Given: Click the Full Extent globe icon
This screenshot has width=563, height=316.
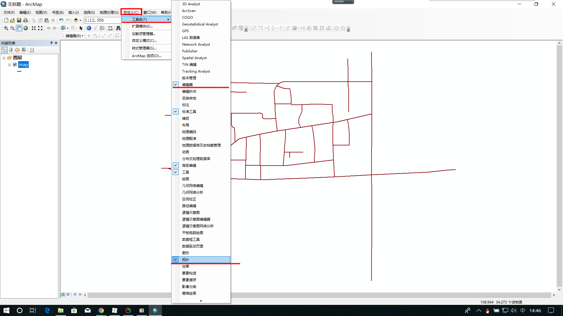Looking at the screenshot, I should click(x=26, y=28).
